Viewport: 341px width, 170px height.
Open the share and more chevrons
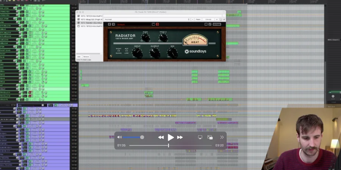222,137
